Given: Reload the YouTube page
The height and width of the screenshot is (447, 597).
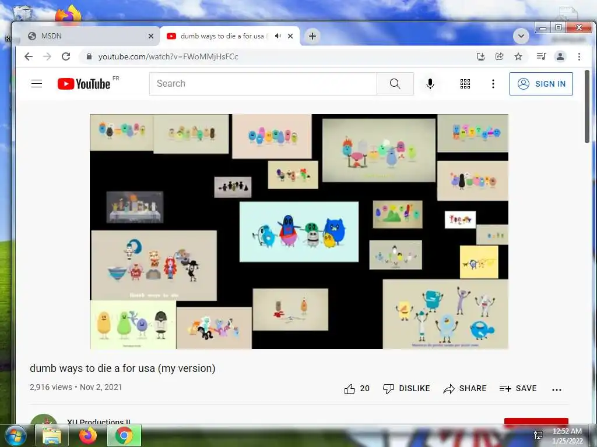Looking at the screenshot, I should point(66,56).
